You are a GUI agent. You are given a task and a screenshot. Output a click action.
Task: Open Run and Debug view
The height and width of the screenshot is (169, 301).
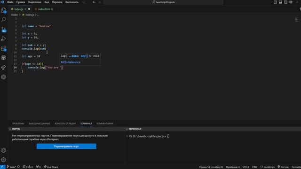4,39
